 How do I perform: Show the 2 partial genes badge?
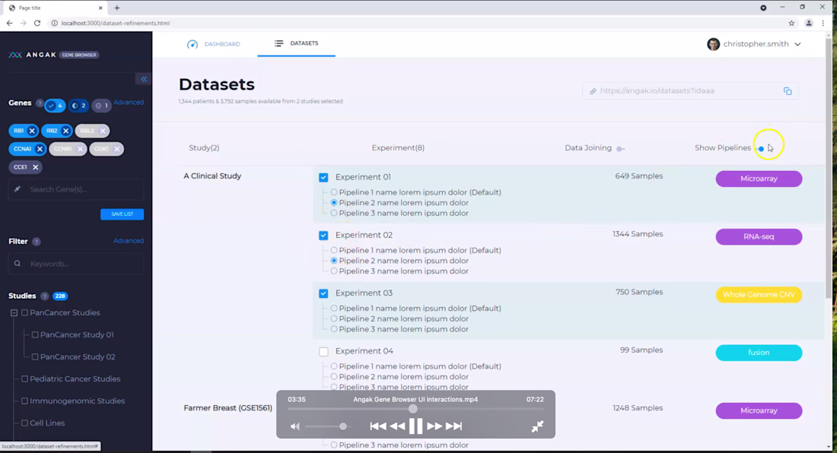tap(78, 106)
